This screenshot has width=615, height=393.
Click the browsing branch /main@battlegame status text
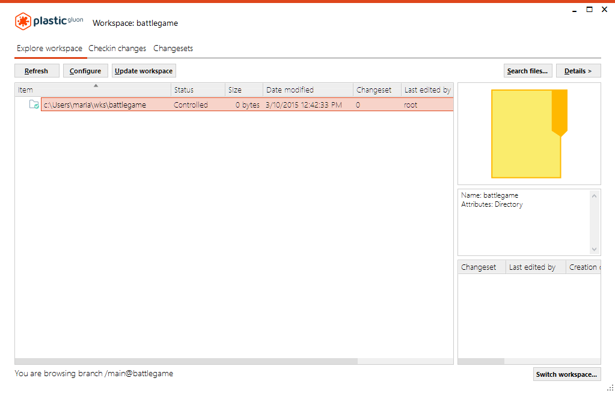[x=94, y=373]
